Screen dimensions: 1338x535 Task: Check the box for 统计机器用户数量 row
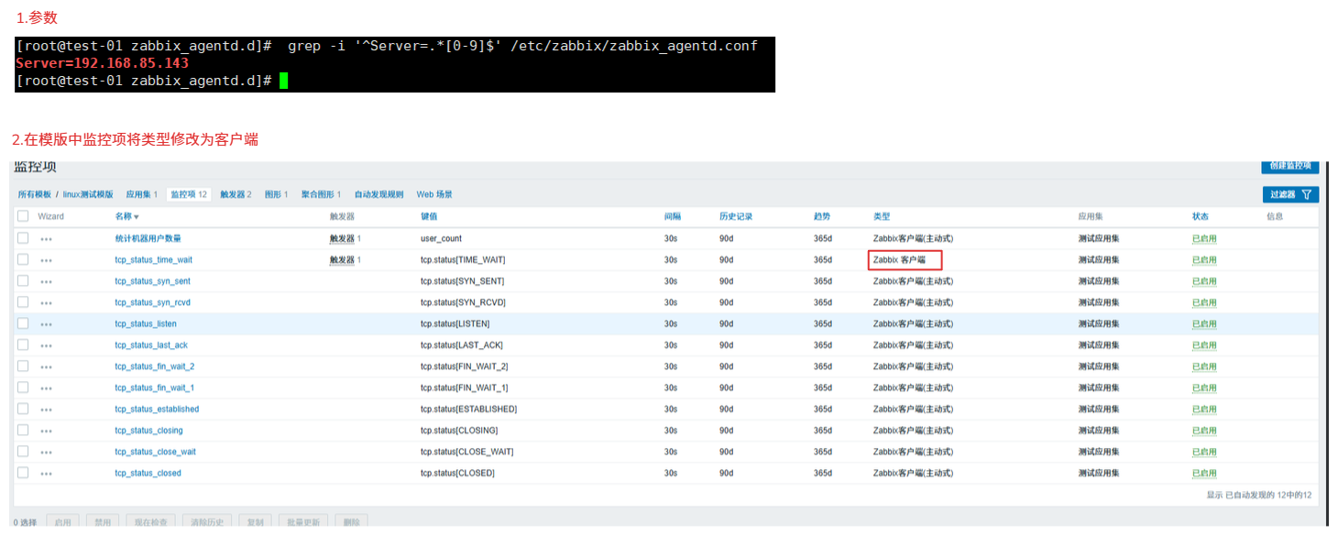click(x=23, y=238)
